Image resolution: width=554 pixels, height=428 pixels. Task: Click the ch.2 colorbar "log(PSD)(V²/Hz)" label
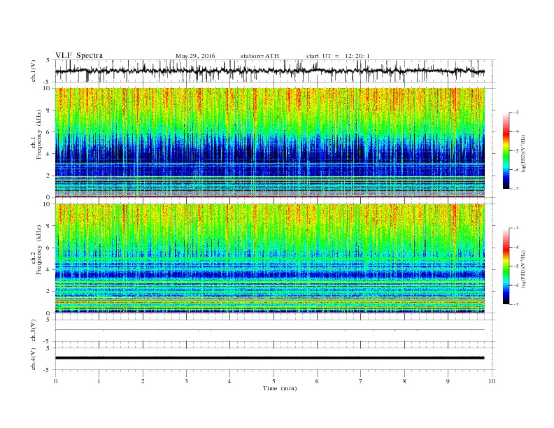(523, 269)
